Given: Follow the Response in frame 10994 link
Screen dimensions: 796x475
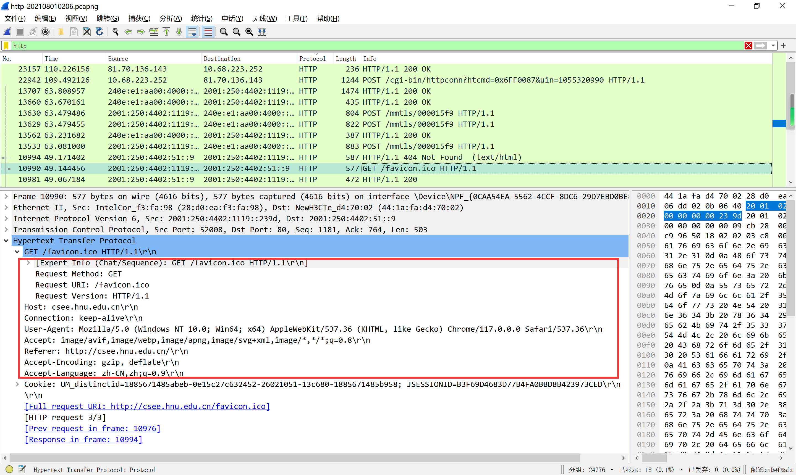Looking at the screenshot, I should [83, 439].
